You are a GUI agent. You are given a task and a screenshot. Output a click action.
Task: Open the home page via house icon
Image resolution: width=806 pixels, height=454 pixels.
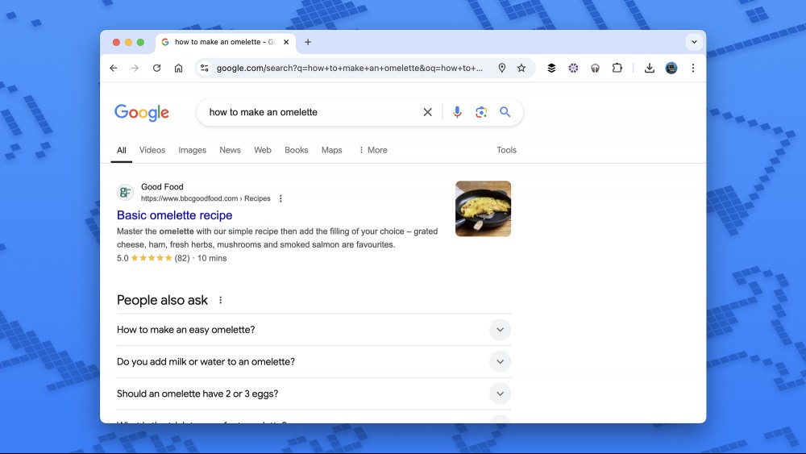[x=178, y=68]
